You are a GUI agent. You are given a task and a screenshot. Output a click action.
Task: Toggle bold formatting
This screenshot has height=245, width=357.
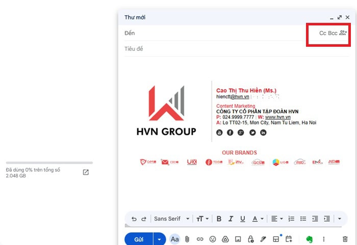tap(219, 219)
